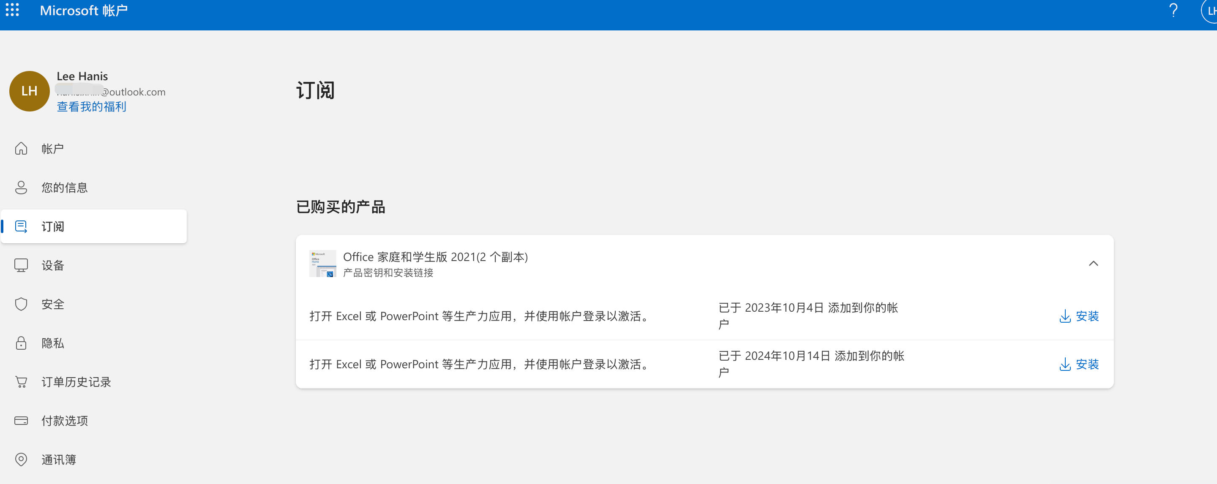Open 查看我的福利 link
This screenshot has width=1217, height=484.
[x=91, y=107]
